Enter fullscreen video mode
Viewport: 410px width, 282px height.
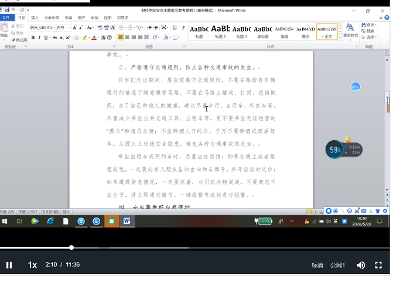[x=378, y=265]
